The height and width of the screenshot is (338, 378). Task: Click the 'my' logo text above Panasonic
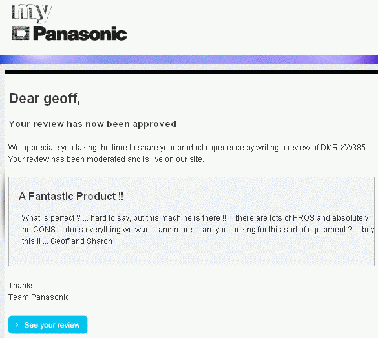pyautogui.click(x=32, y=13)
